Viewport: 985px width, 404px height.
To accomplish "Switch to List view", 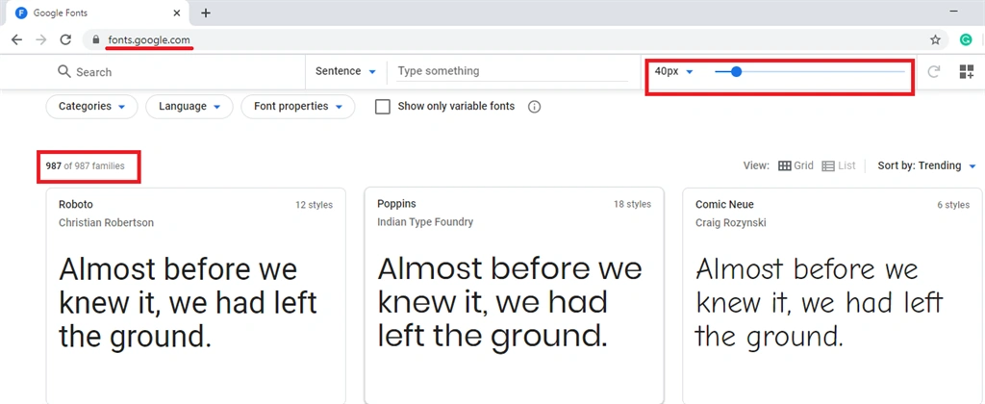I will point(839,165).
